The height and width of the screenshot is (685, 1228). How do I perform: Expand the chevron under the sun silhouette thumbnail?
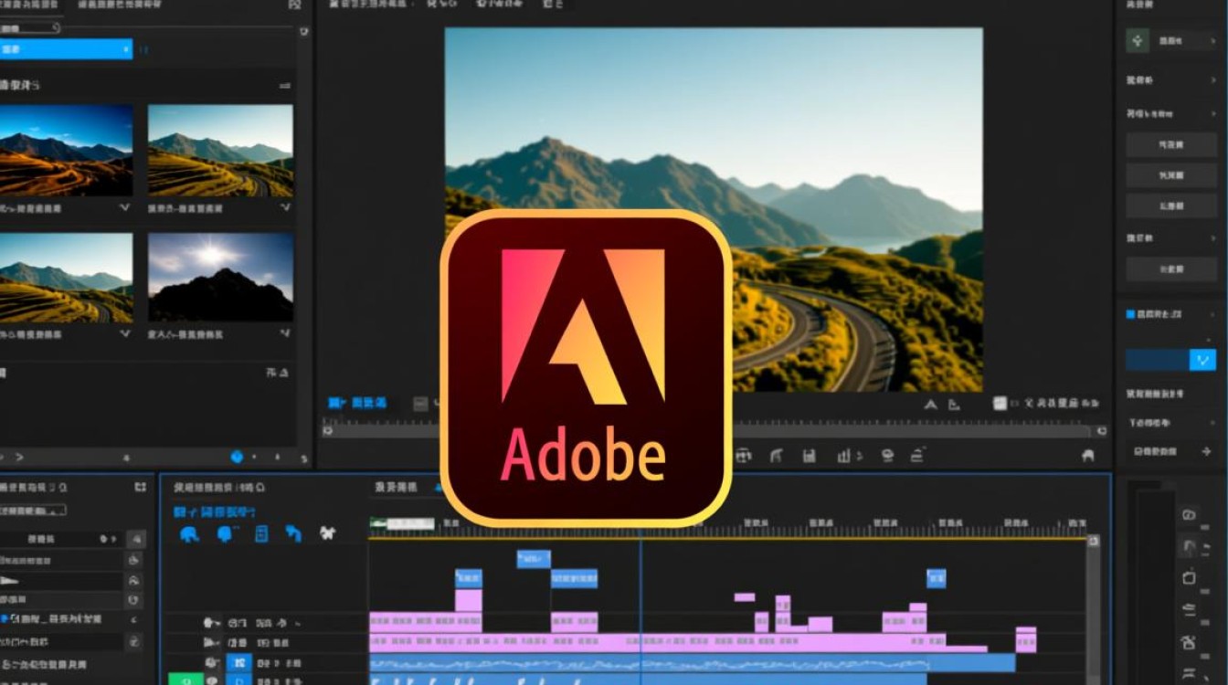pyautogui.click(x=286, y=334)
